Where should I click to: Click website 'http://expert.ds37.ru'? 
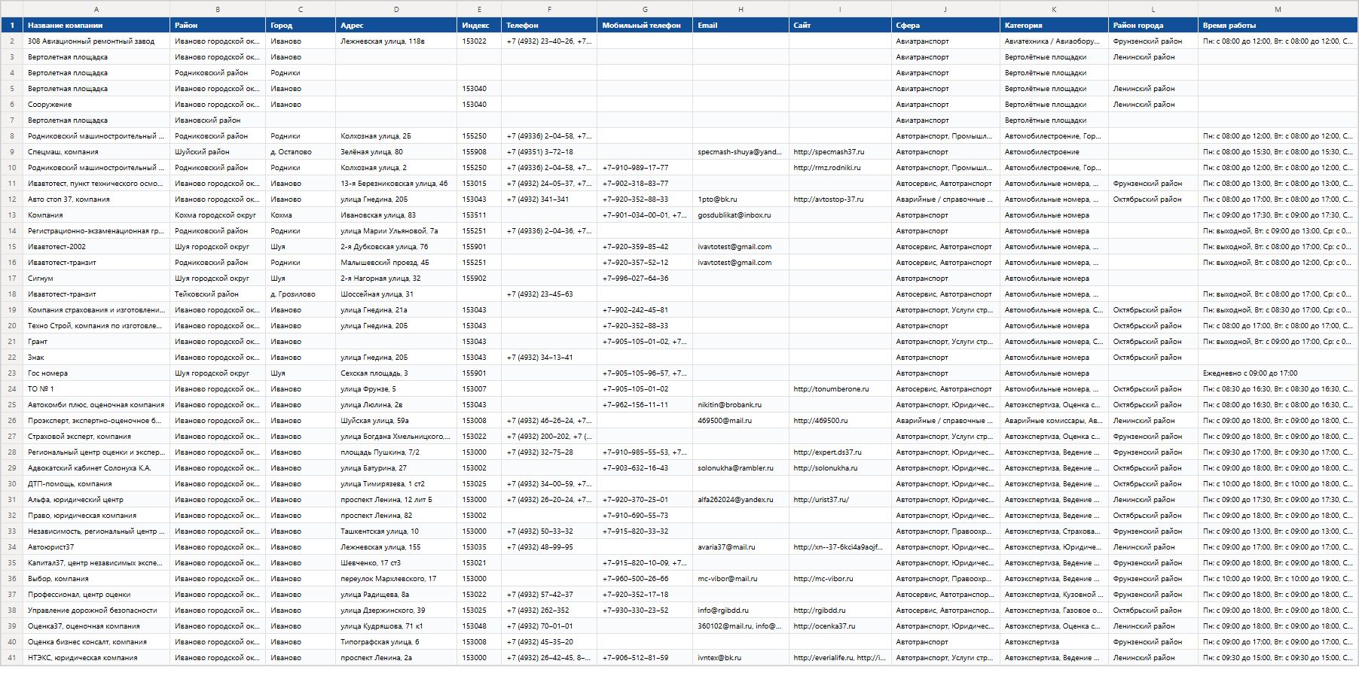(840, 452)
